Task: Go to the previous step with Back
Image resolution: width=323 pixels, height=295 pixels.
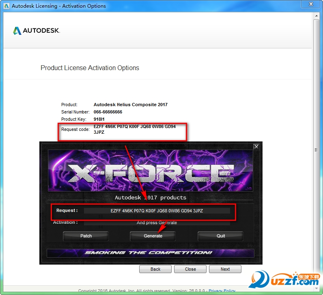Action: tap(155, 269)
